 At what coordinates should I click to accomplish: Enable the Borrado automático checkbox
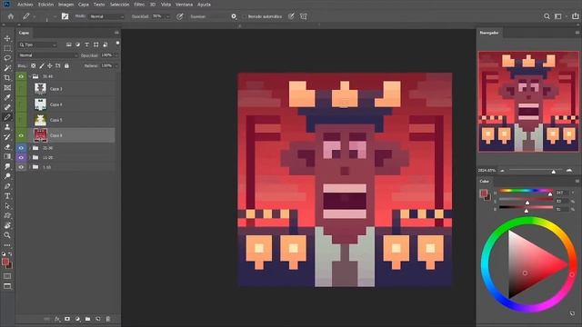(245, 16)
